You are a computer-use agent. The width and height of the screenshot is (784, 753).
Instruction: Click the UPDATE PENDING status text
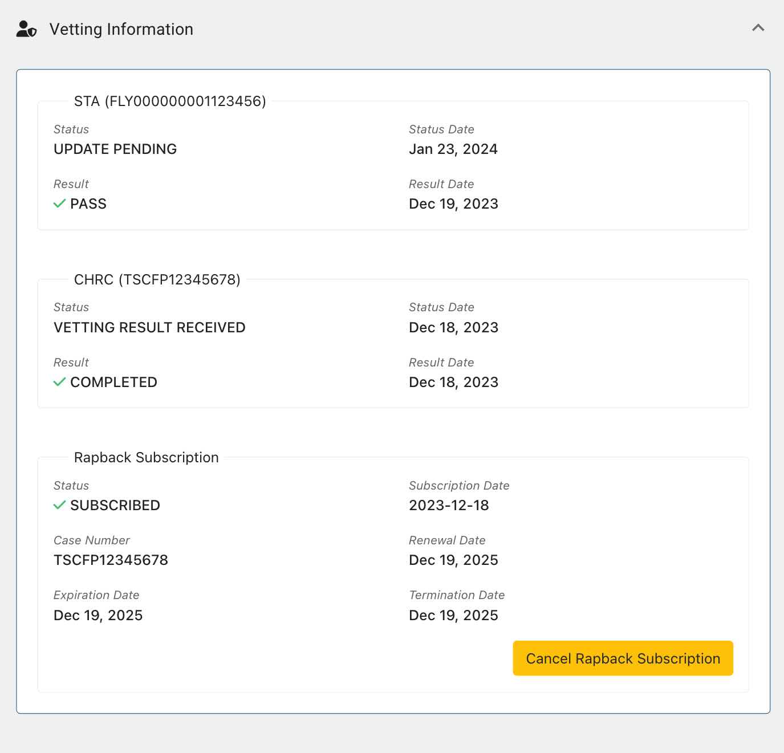pyautogui.click(x=115, y=149)
